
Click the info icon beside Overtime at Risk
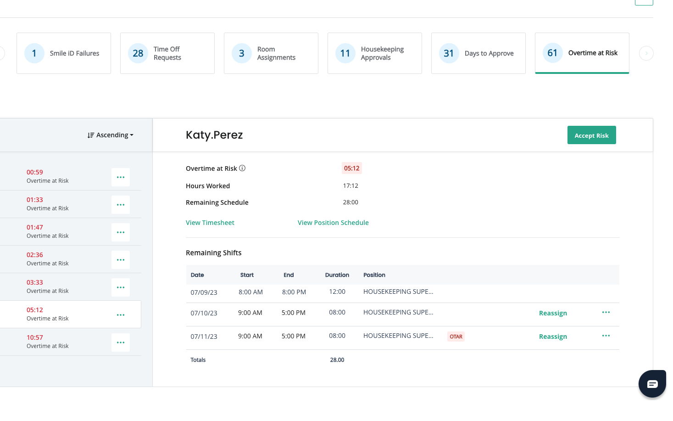click(242, 168)
